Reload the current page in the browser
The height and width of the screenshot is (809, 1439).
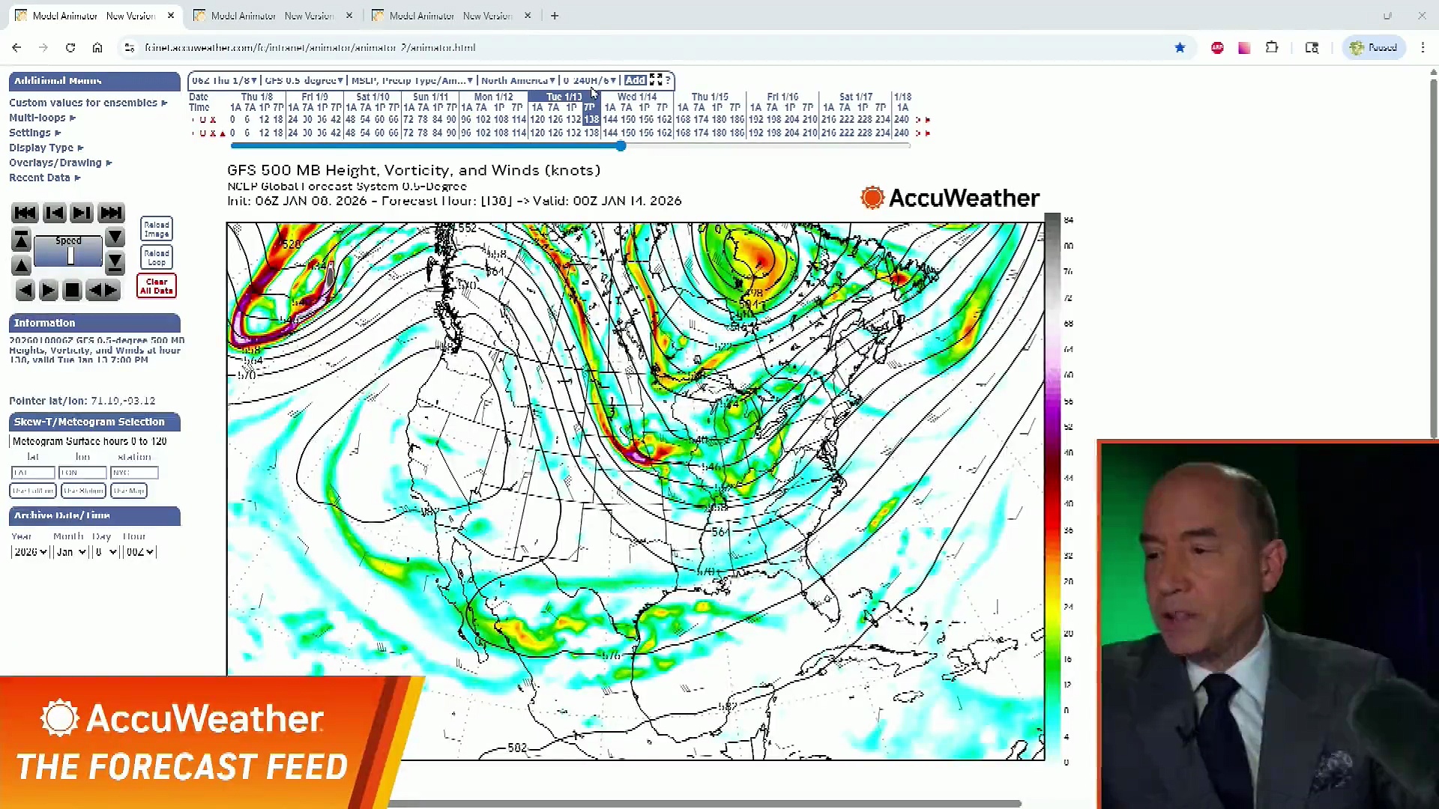(x=70, y=47)
